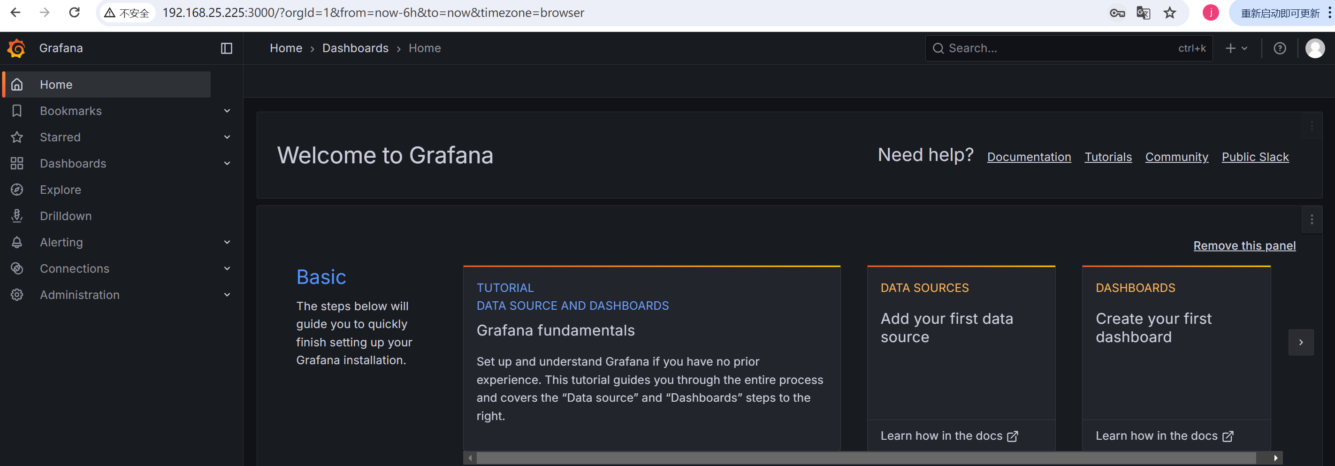
Task: Click the Basic heading text
Action: 321,277
